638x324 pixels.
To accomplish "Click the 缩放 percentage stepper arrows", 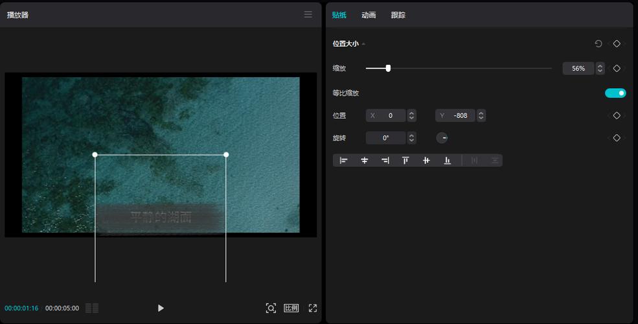I will tap(600, 68).
